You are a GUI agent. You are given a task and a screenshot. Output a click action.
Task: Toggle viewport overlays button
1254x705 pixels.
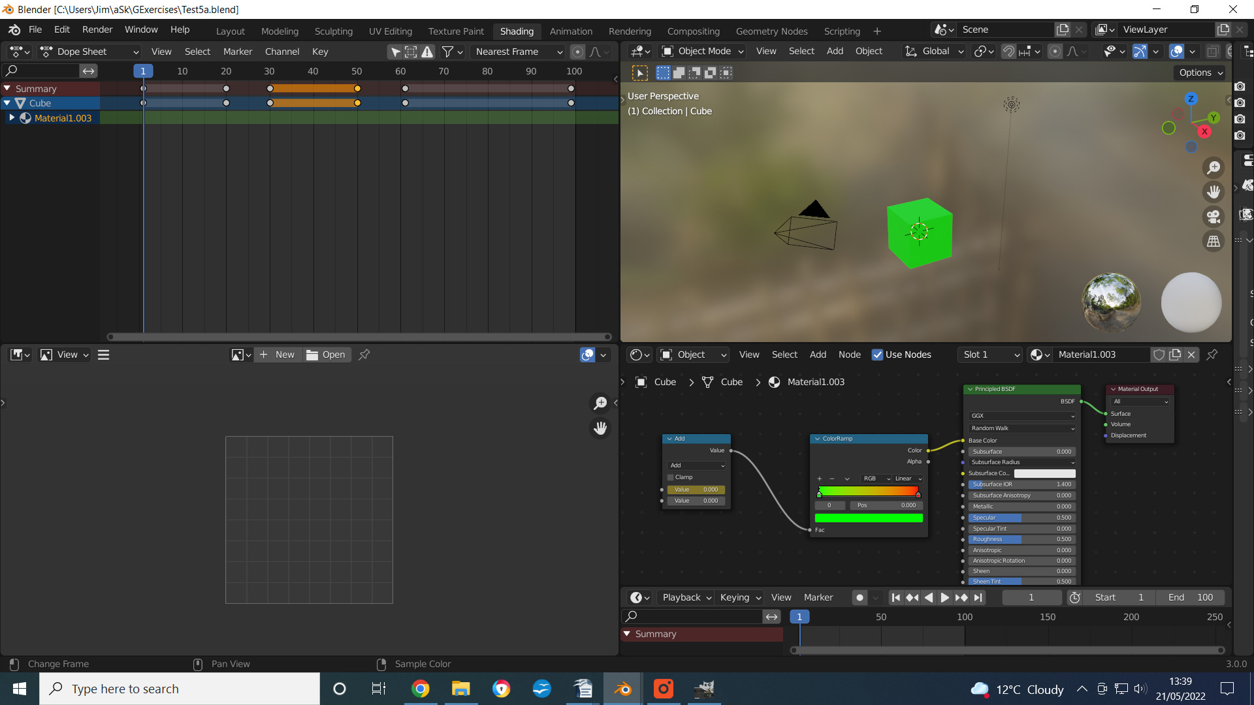pyautogui.click(x=1176, y=51)
